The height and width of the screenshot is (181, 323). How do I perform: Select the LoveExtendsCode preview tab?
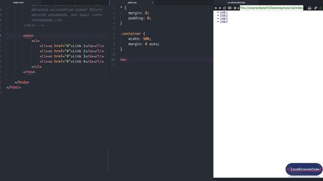click(236, 3)
